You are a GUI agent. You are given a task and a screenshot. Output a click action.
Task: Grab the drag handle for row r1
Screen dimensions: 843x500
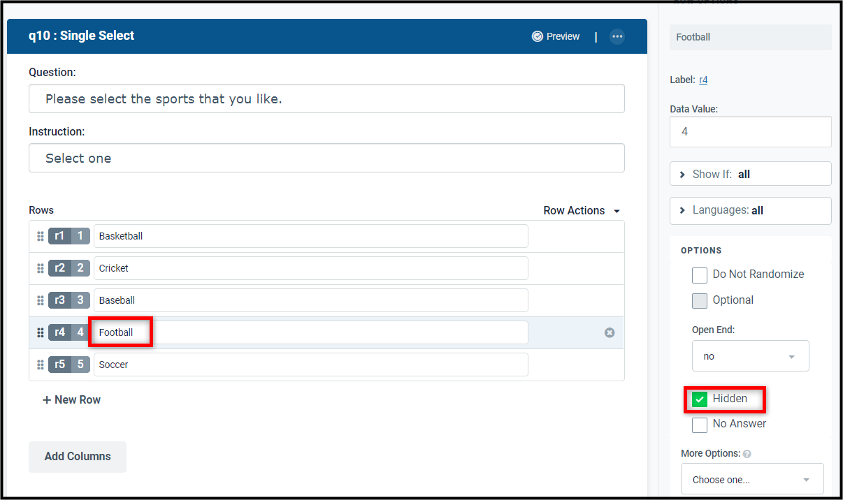point(41,236)
